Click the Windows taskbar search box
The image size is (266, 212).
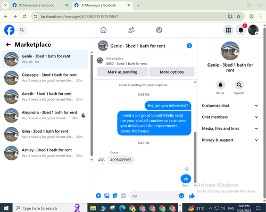point(49,208)
